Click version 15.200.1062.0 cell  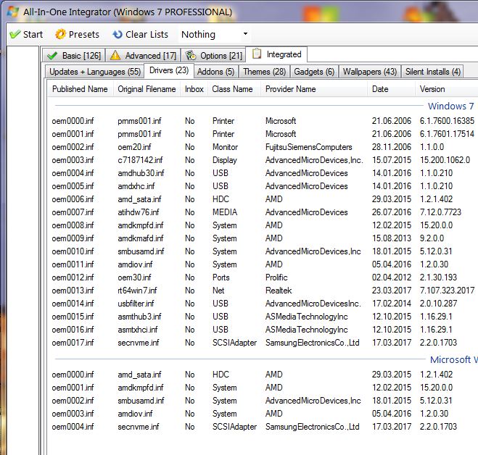445,160
